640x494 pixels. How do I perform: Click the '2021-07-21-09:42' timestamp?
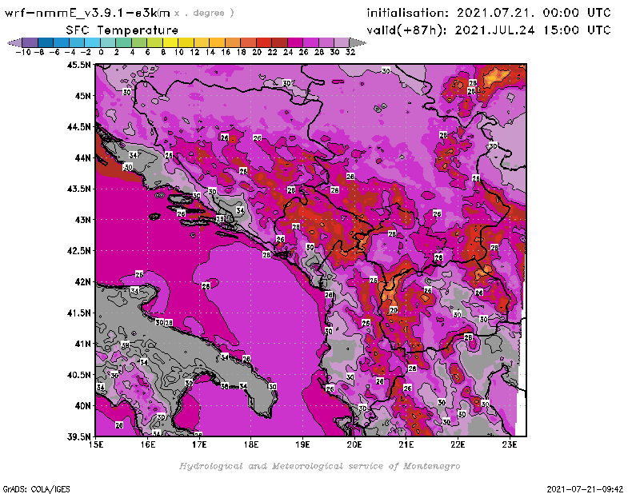[x=585, y=489]
